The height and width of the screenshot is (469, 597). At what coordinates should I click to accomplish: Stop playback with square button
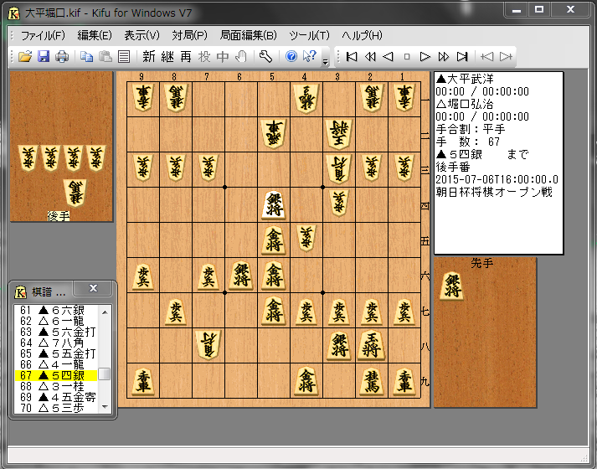tap(407, 57)
